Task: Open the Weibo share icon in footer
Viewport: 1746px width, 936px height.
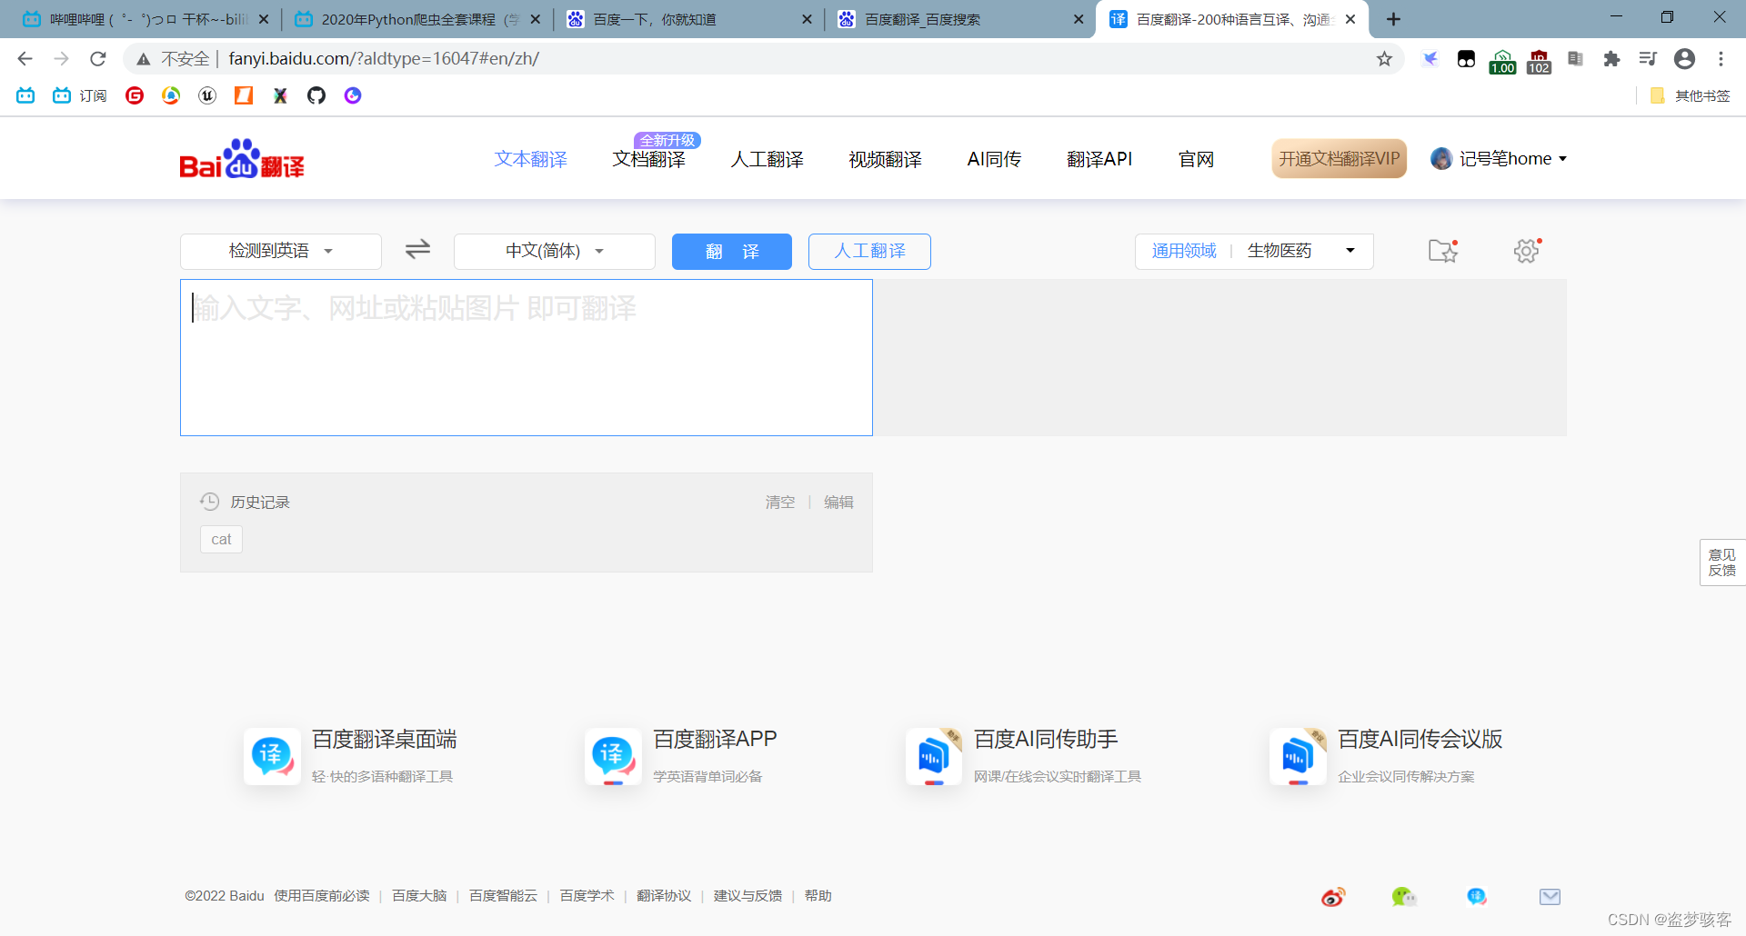Action: tap(1333, 897)
